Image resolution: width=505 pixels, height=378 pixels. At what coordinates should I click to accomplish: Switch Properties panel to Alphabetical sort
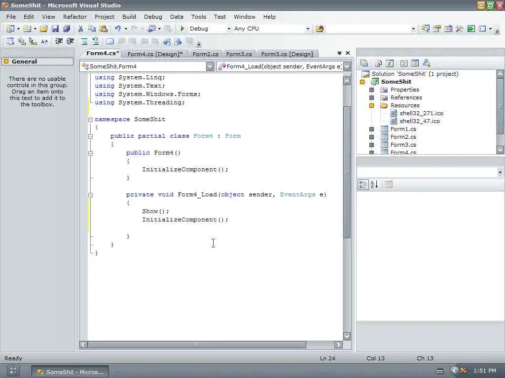[x=374, y=185]
